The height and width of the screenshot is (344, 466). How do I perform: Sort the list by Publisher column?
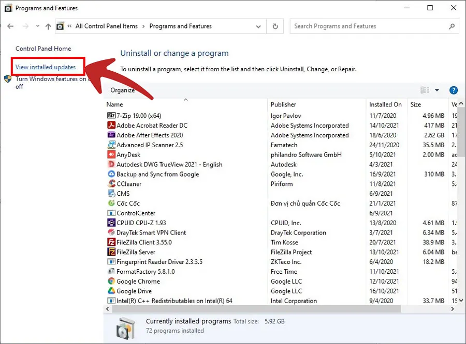[283, 104]
